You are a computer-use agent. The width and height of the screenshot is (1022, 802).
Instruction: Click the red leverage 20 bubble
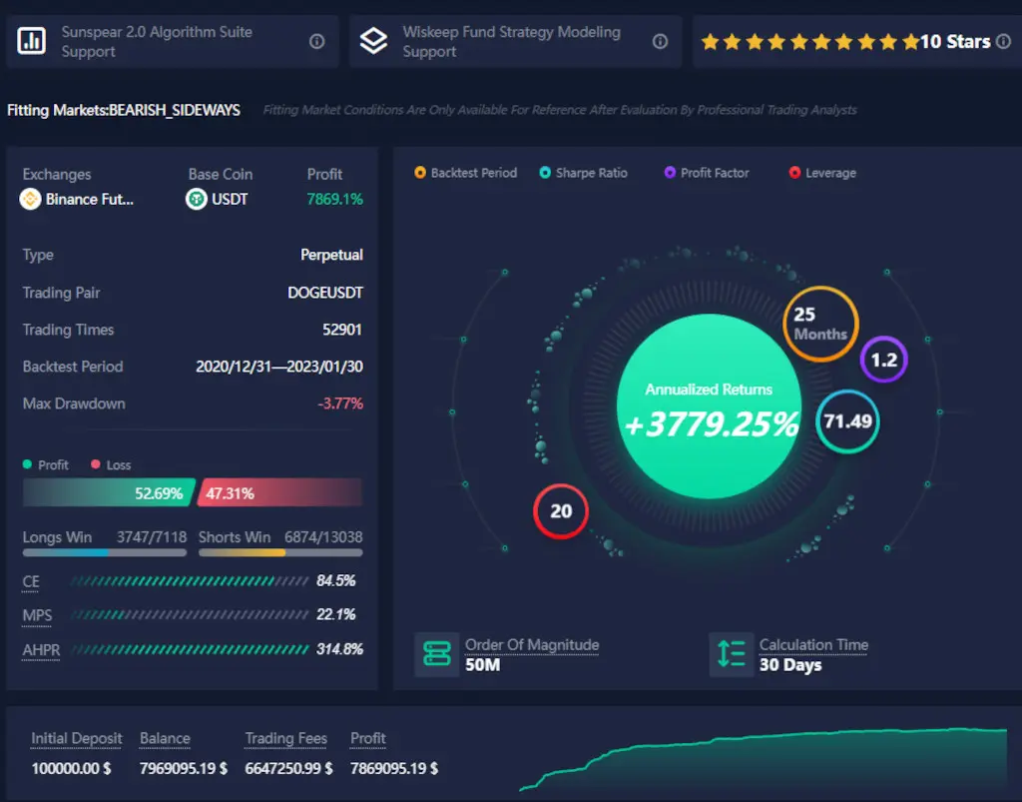pyautogui.click(x=561, y=511)
